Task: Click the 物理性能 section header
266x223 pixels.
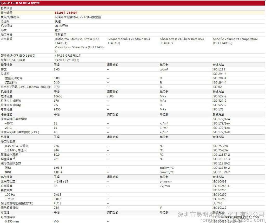Action: (6, 65)
